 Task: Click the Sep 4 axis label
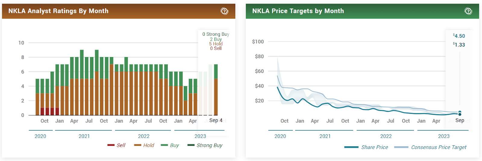pos(216,120)
